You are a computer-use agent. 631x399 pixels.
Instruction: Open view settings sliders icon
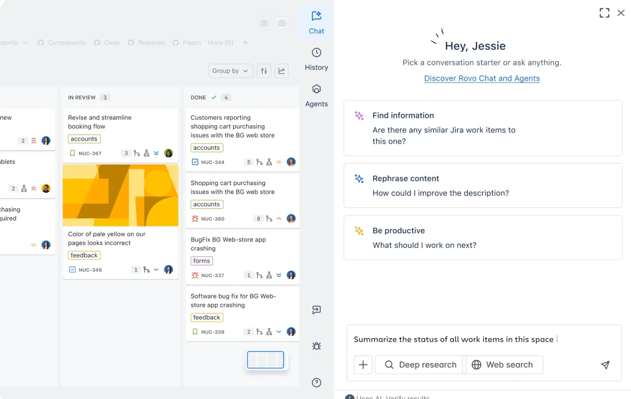tap(264, 71)
